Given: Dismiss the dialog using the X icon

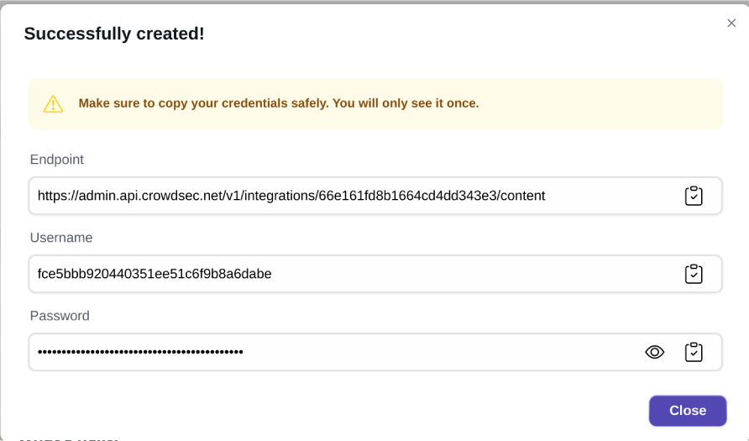Looking at the screenshot, I should pos(731,24).
